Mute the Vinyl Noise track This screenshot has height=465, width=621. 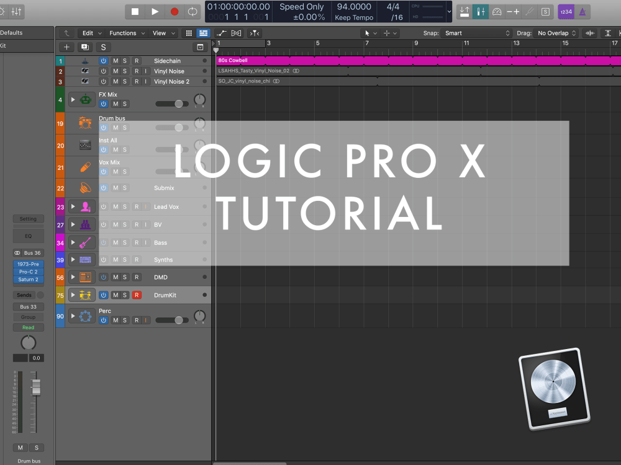[115, 71]
